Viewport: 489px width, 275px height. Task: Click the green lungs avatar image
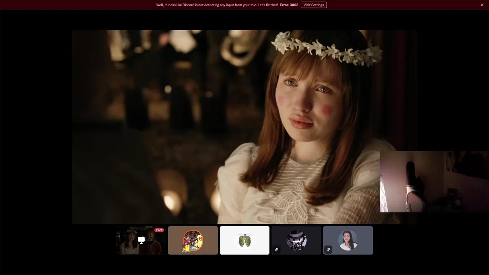[x=244, y=240]
